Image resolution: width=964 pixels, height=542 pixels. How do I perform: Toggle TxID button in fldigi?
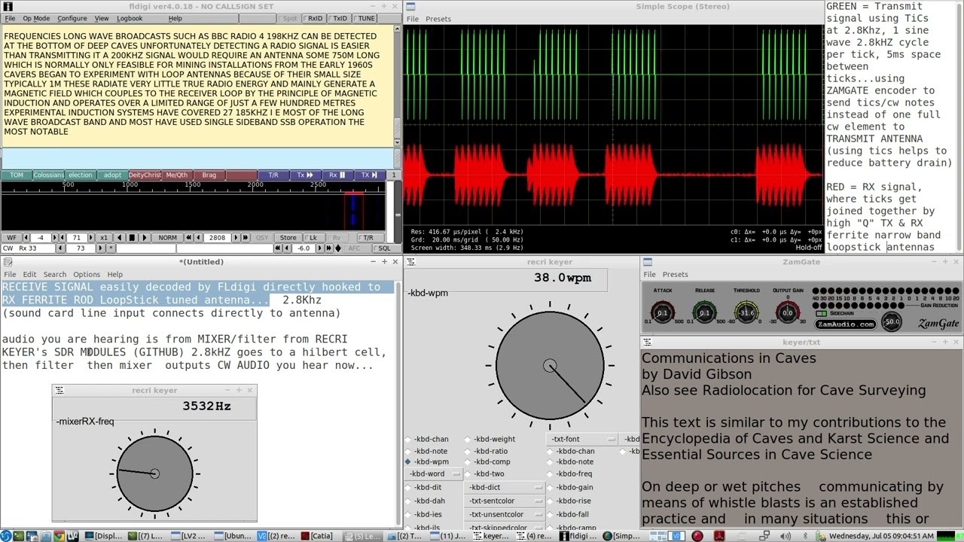(x=340, y=18)
